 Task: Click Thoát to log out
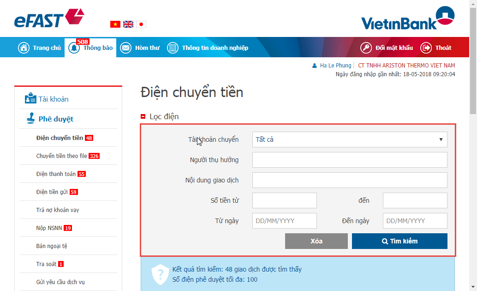tap(443, 48)
